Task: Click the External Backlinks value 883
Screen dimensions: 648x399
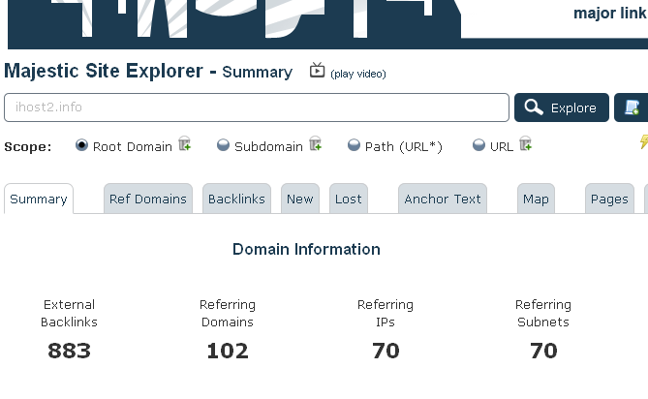Action: [x=69, y=351]
